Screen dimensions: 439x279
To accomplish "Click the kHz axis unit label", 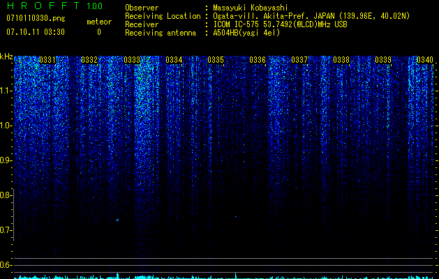I will coord(6,56).
